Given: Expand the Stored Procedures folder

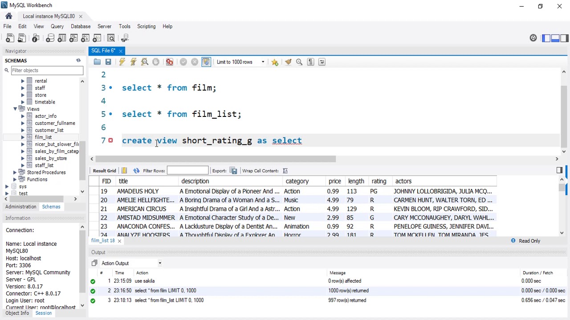Looking at the screenshot, I should [x=15, y=172].
